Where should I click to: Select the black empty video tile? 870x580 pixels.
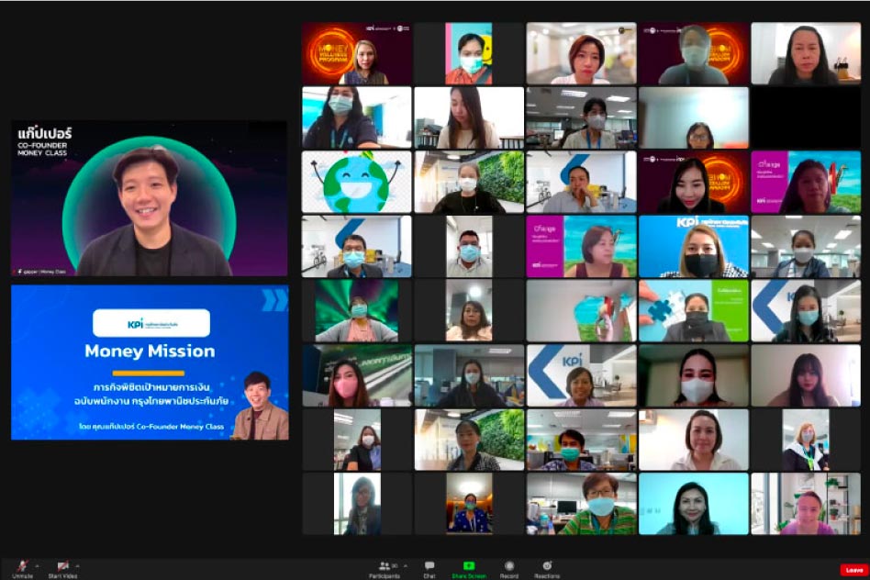[x=805, y=117]
